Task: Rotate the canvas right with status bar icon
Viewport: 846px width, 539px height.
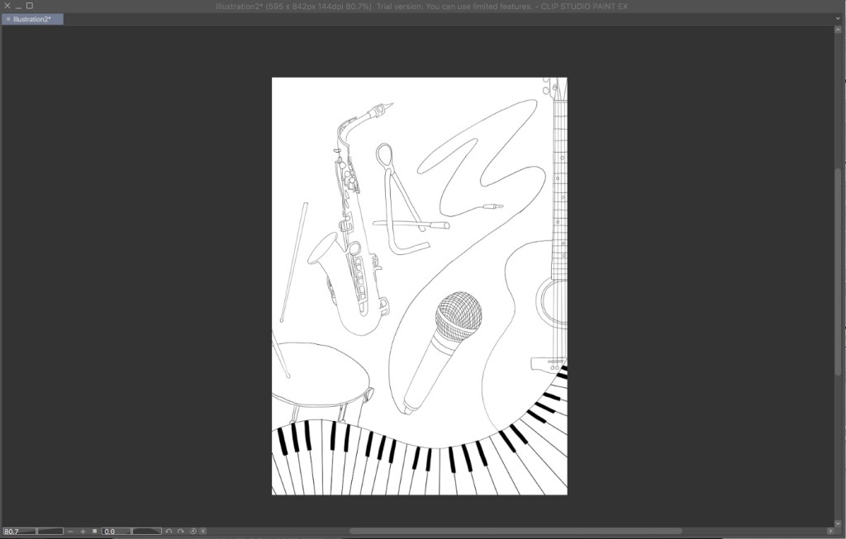Action: click(x=180, y=532)
